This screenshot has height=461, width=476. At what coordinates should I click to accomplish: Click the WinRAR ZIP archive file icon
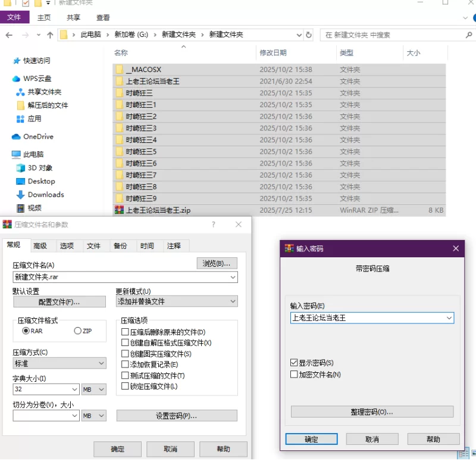[119, 210]
